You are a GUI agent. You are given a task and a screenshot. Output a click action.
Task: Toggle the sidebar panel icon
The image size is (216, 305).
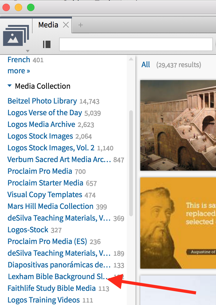[x=46, y=44]
